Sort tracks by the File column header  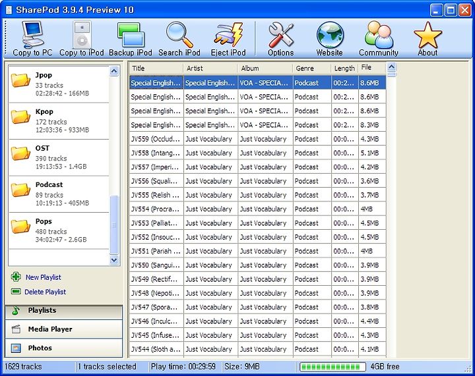point(372,68)
